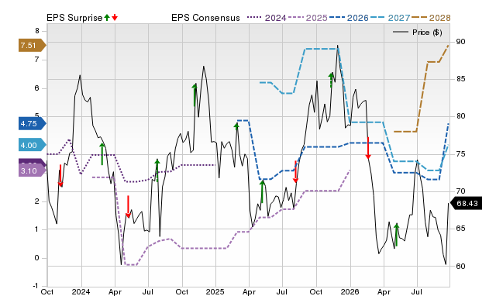Click the 68.43 current price badge
Image resolution: width=496 pixels, height=296 pixels.
466,203
